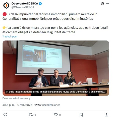Click the like count 11
The width and height of the screenshot is (113, 119).
pos(60,115)
